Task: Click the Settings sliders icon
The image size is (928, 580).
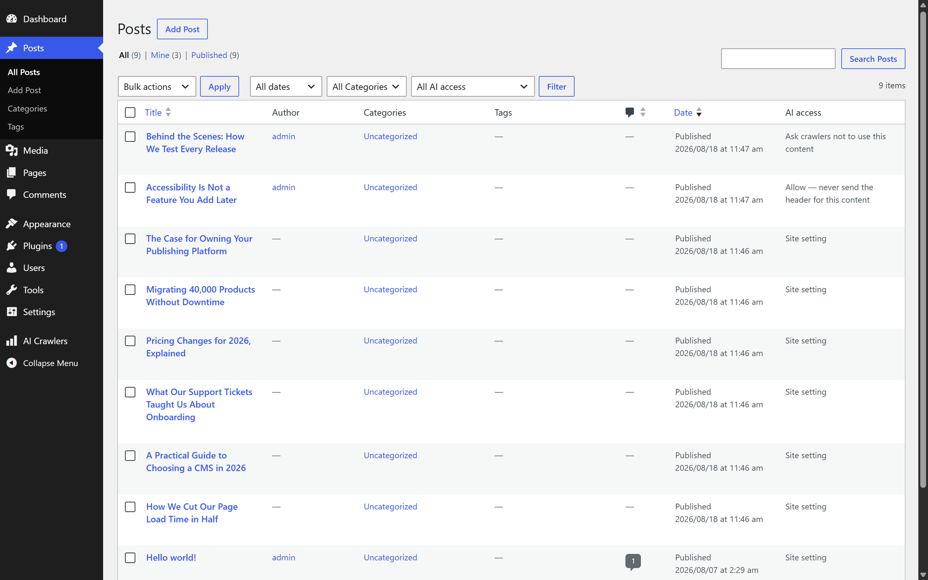Action: click(x=12, y=312)
